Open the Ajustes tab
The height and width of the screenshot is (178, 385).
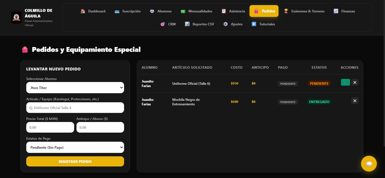[x=233, y=24]
